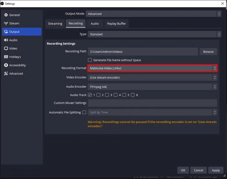Click the OBS logo in title bar
Viewport: 227px width, 179px height.
(x=2, y=4)
